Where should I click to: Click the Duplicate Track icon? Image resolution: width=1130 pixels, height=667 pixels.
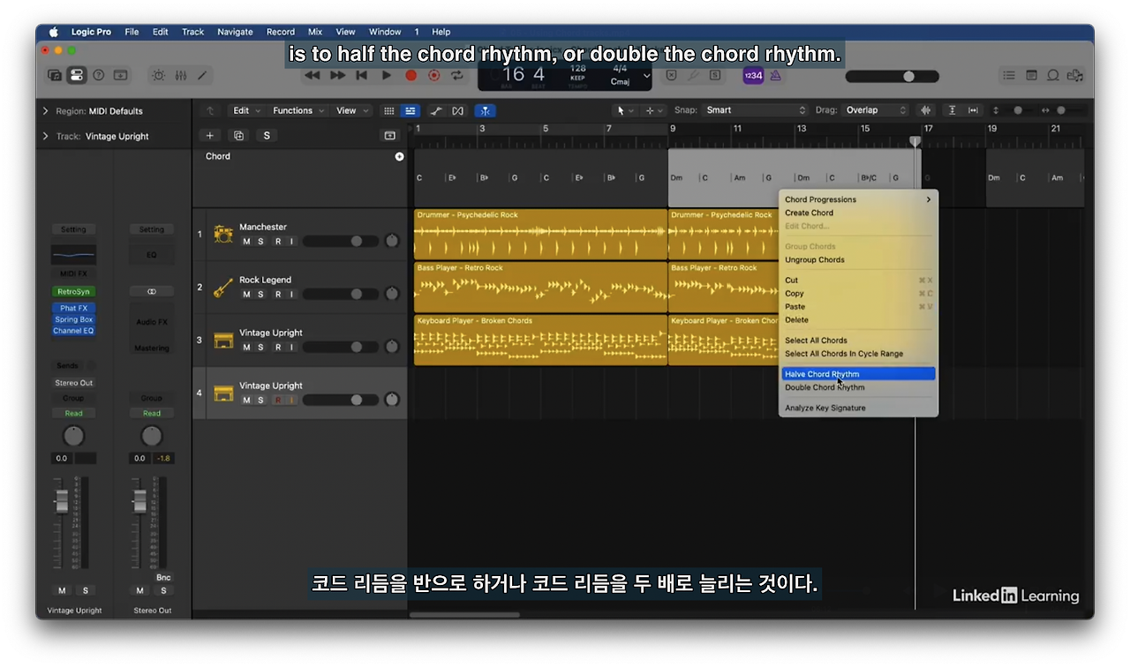[238, 135]
